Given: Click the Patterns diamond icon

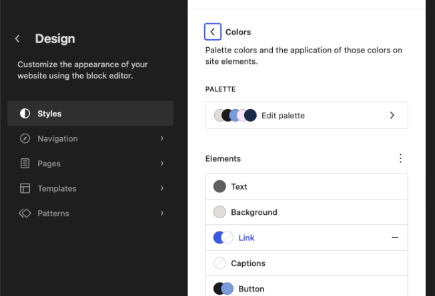Looking at the screenshot, I should (25, 214).
